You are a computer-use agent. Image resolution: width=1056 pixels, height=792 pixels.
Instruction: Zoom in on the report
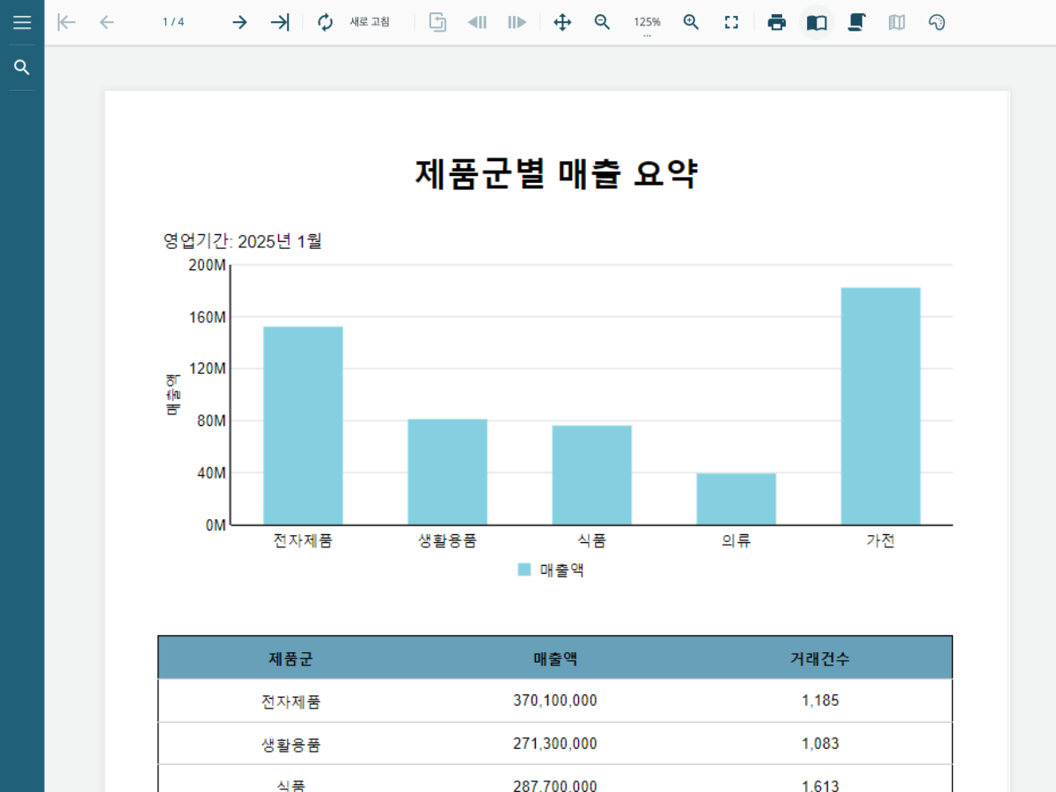point(692,22)
